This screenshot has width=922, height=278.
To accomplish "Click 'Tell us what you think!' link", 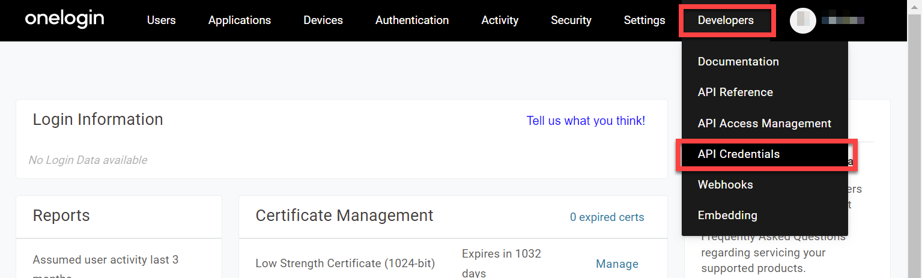I will click(585, 121).
